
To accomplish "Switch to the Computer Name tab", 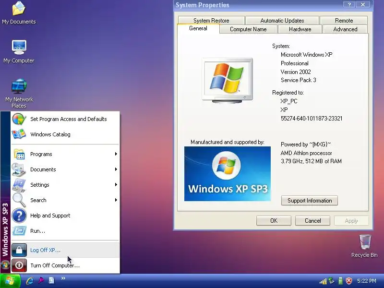I will pos(248,29).
